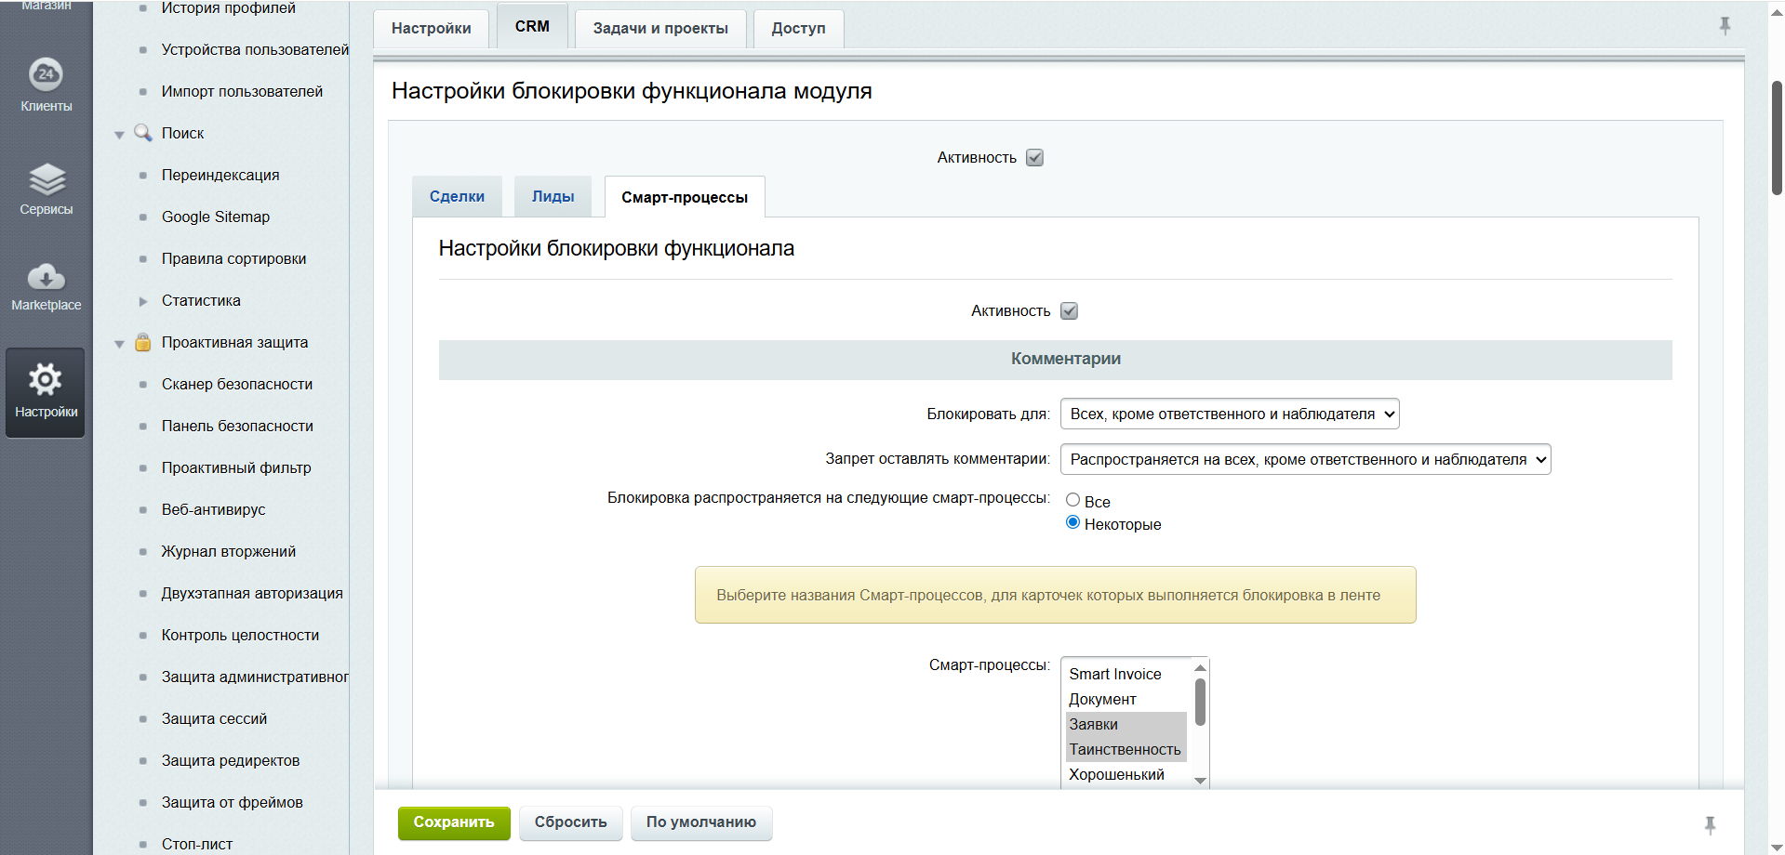Open the Запрет оставлять комментарии dropdown

[x=1306, y=459]
